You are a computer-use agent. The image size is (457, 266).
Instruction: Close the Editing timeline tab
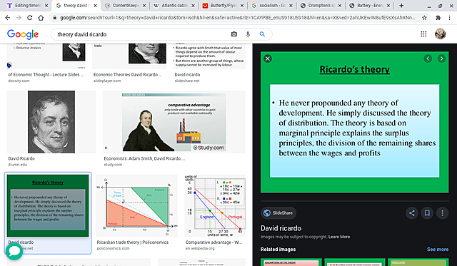(46, 6)
